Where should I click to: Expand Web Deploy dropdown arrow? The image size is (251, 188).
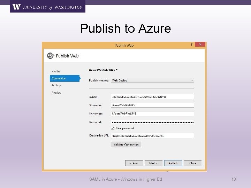click(x=192, y=80)
